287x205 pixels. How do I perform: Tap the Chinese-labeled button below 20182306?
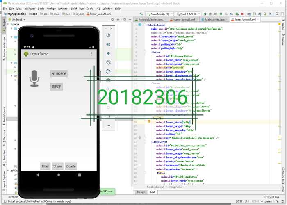coord(57,87)
